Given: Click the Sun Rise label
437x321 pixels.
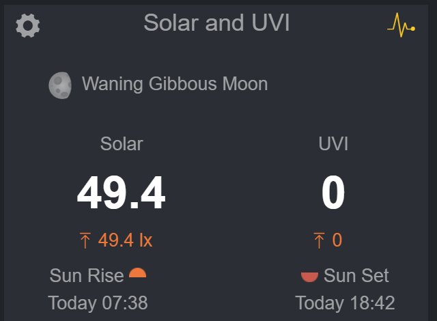Looking at the screenshot, I should pyautogui.click(x=87, y=276).
